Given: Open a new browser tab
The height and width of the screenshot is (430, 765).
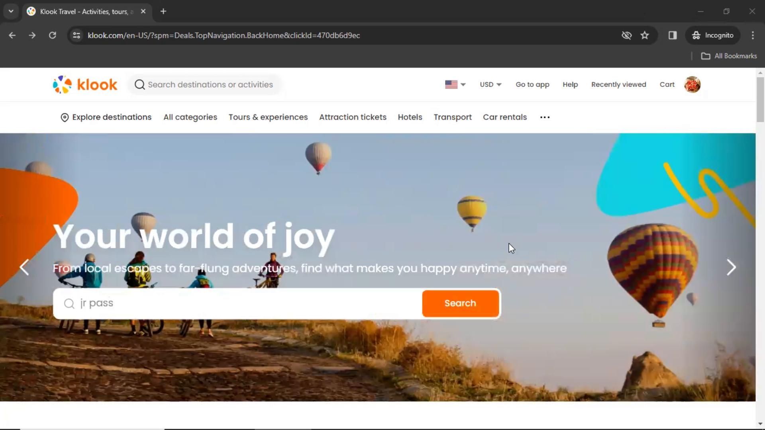Looking at the screenshot, I should [x=163, y=11].
